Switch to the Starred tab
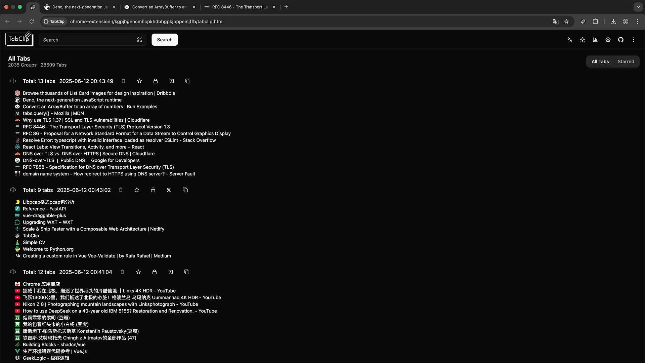This screenshot has width=645, height=363. pyautogui.click(x=626, y=62)
